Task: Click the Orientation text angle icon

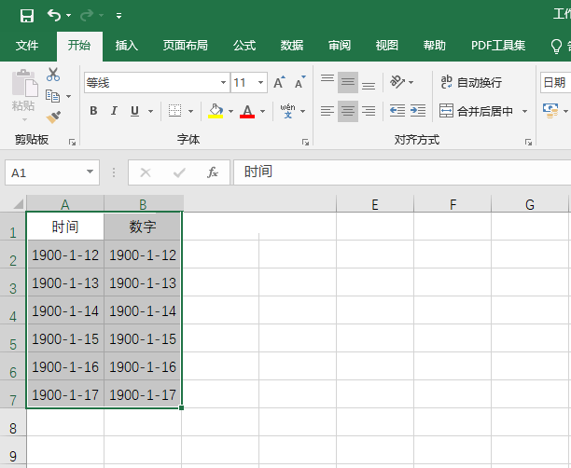Action: tap(397, 82)
